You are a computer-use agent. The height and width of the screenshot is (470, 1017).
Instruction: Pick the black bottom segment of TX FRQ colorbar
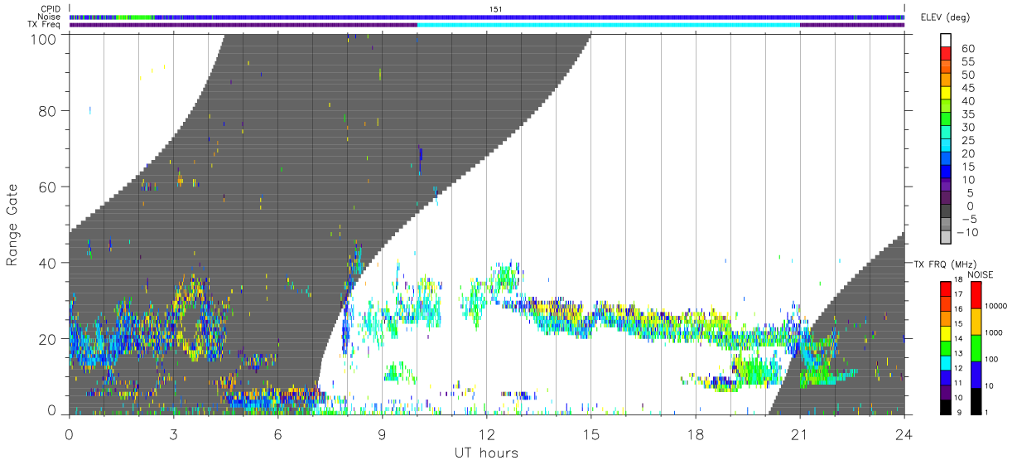click(x=947, y=407)
